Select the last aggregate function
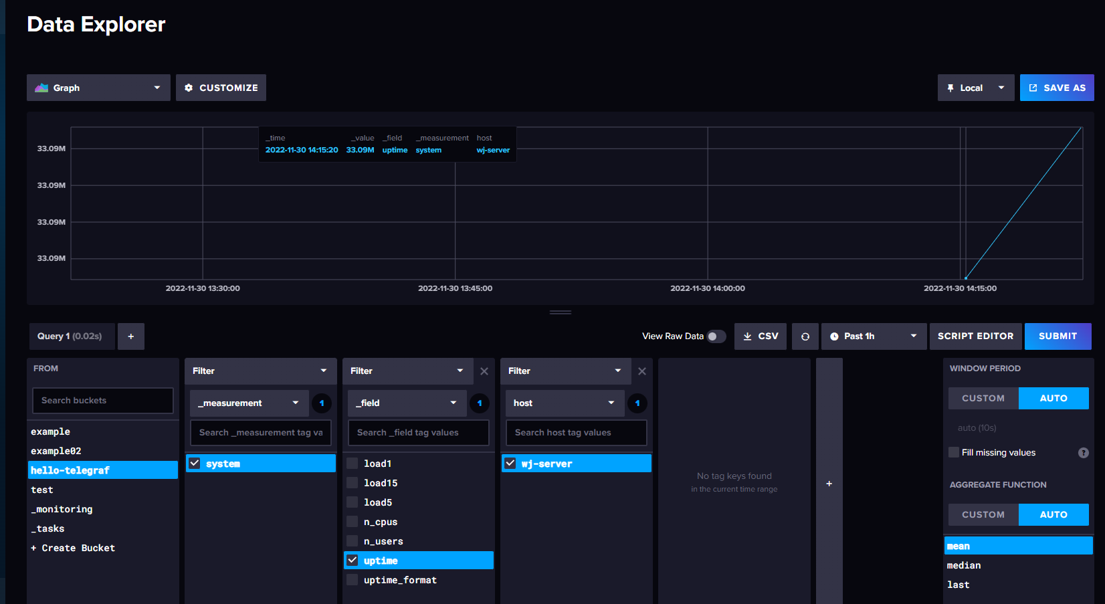Screen dimensions: 1105x604 point(1019,585)
